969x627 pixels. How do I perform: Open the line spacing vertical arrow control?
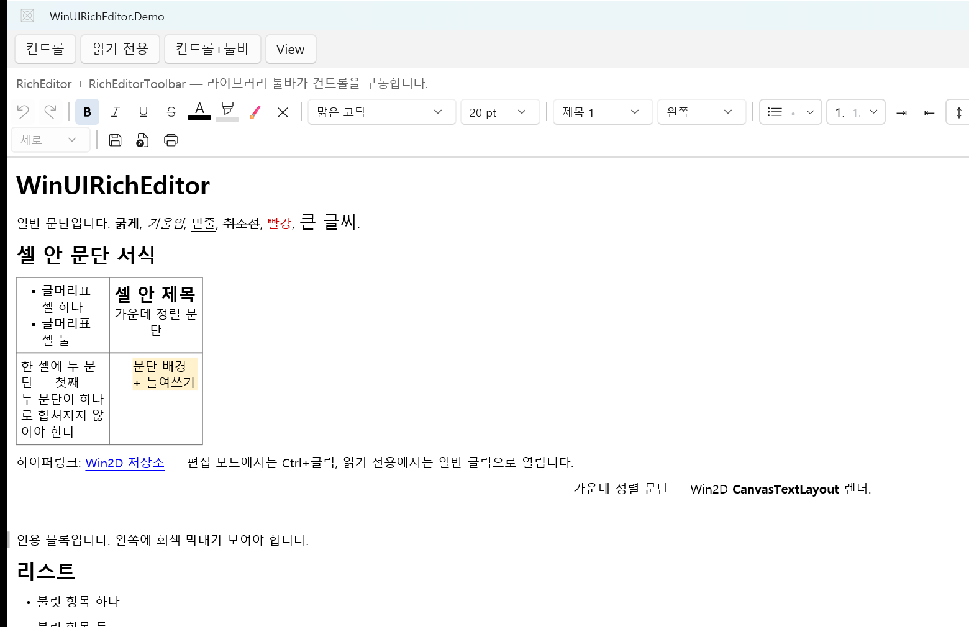click(958, 112)
